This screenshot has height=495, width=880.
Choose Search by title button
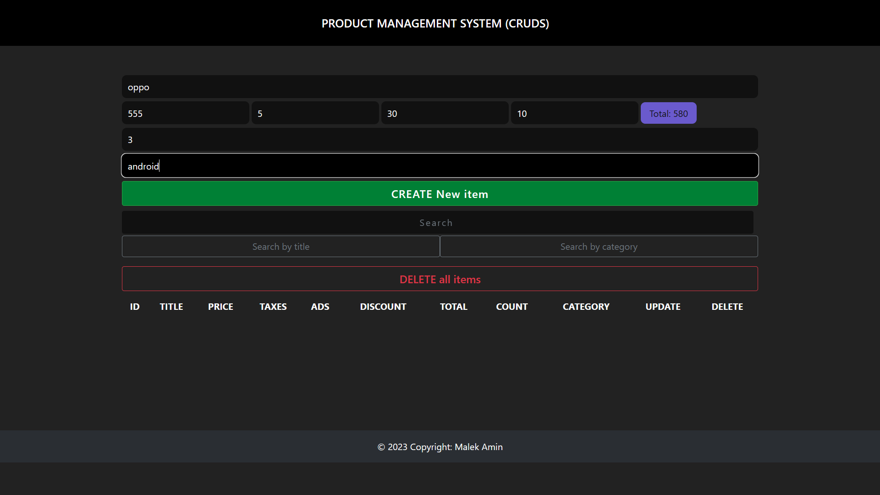click(x=280, y=247)
